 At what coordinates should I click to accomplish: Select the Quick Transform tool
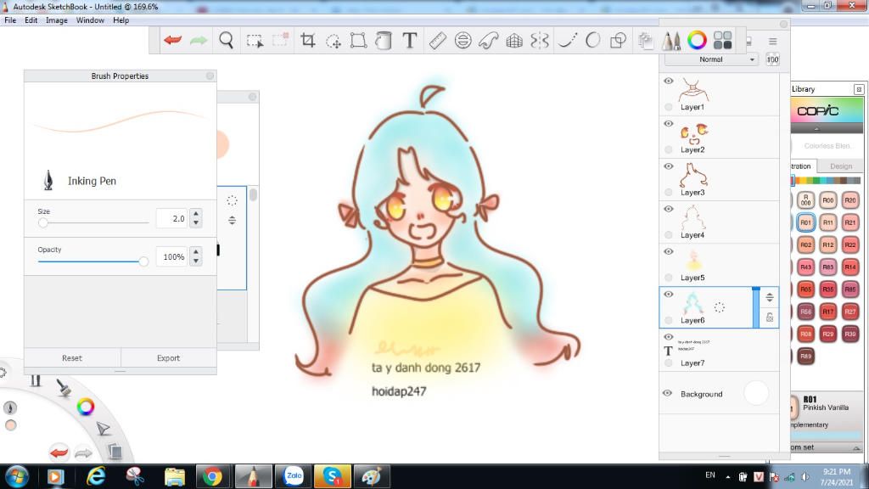pos(333,41)
